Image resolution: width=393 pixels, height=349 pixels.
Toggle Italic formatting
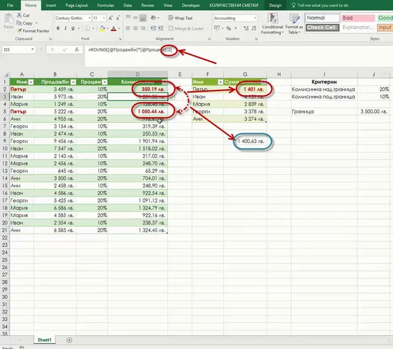pyautogui.click(x=65, y=29)
